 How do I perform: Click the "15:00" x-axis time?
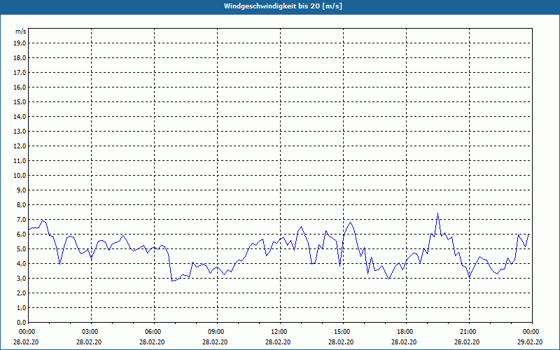tap(341, 332)
